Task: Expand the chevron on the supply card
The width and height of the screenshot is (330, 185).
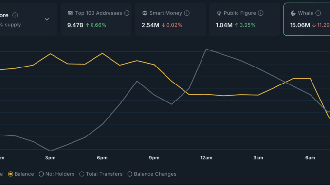Action: click(x=47, y=19)
